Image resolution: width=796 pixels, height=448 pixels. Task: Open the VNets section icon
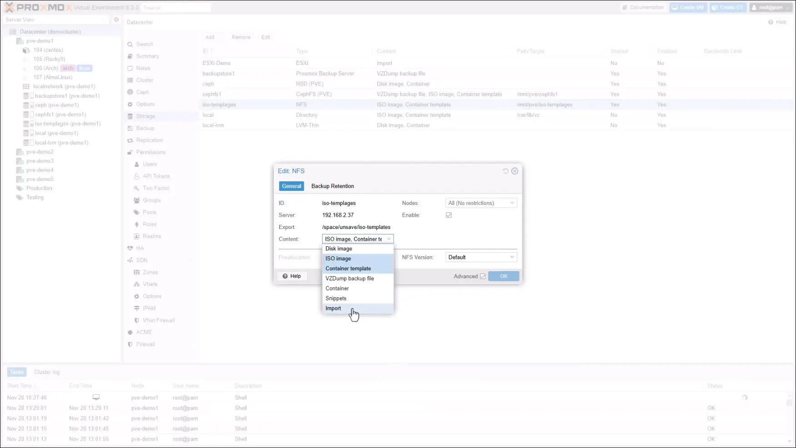[136, 284]
